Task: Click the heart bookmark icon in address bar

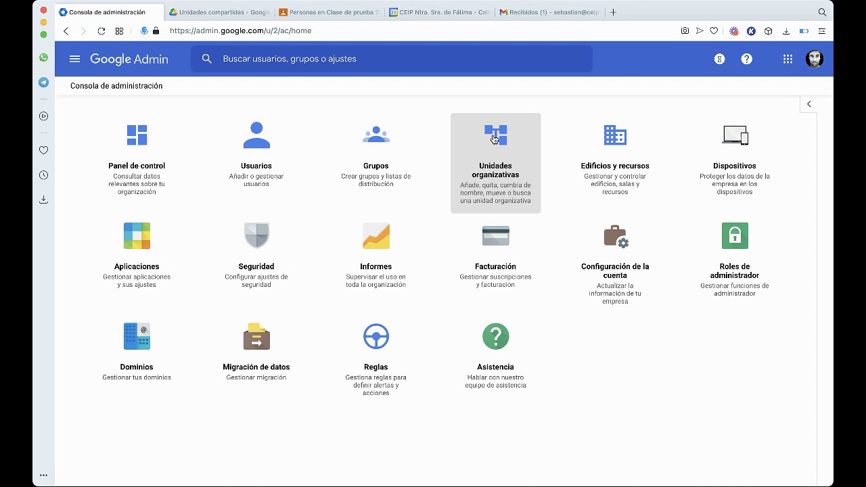Action: pos(714,31)
